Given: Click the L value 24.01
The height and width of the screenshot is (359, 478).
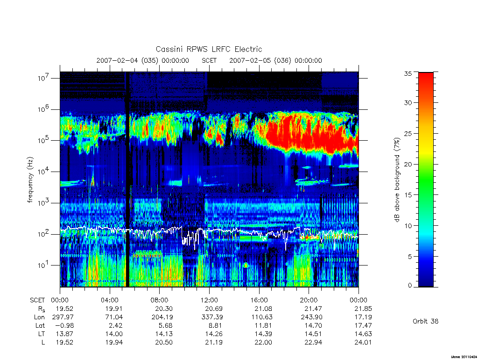Looking at the screenshot, I should [x=363, y=342].
